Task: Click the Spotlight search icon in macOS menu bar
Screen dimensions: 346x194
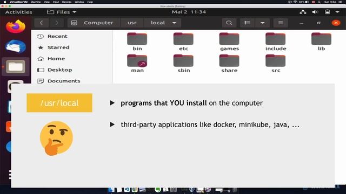Action: [320, 2]
